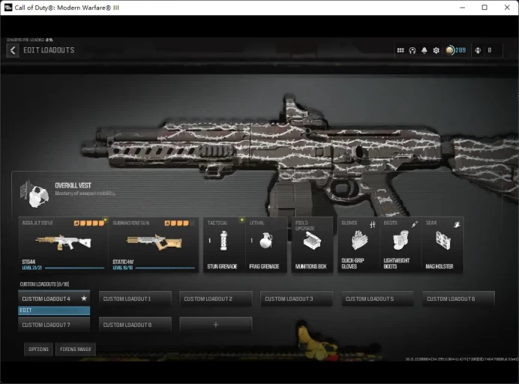Launch the Firing Range button

(x=76, y=349)
